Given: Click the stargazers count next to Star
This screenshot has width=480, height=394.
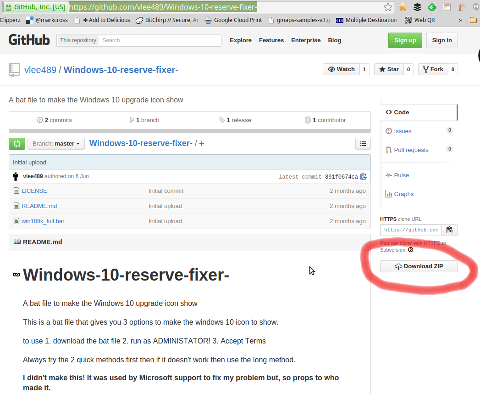Looking at the screenshot, I should coord(408,69).
